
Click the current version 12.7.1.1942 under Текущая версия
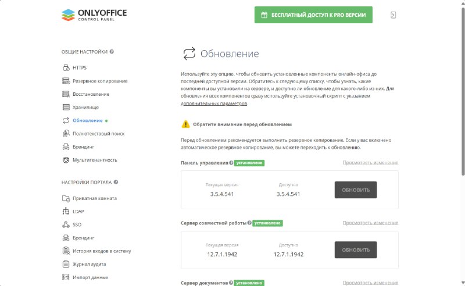click(x=222, y=254)
